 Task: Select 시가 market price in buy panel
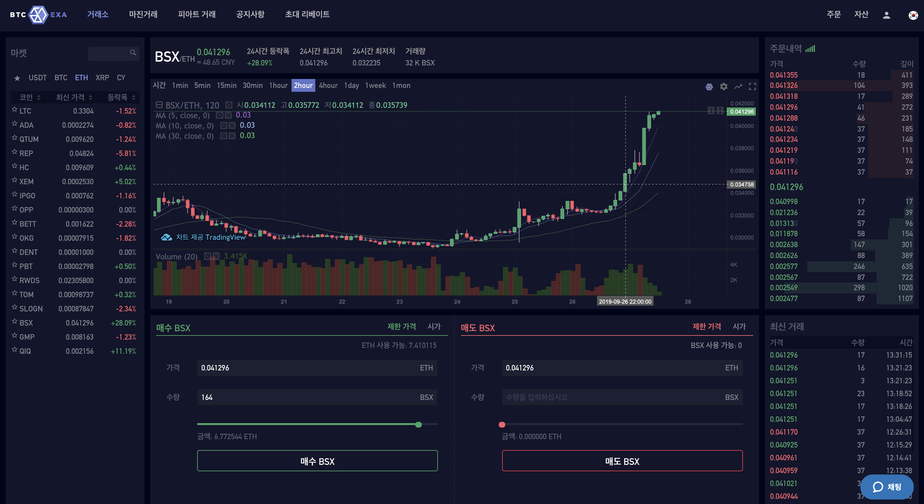[x=434, y=326]
